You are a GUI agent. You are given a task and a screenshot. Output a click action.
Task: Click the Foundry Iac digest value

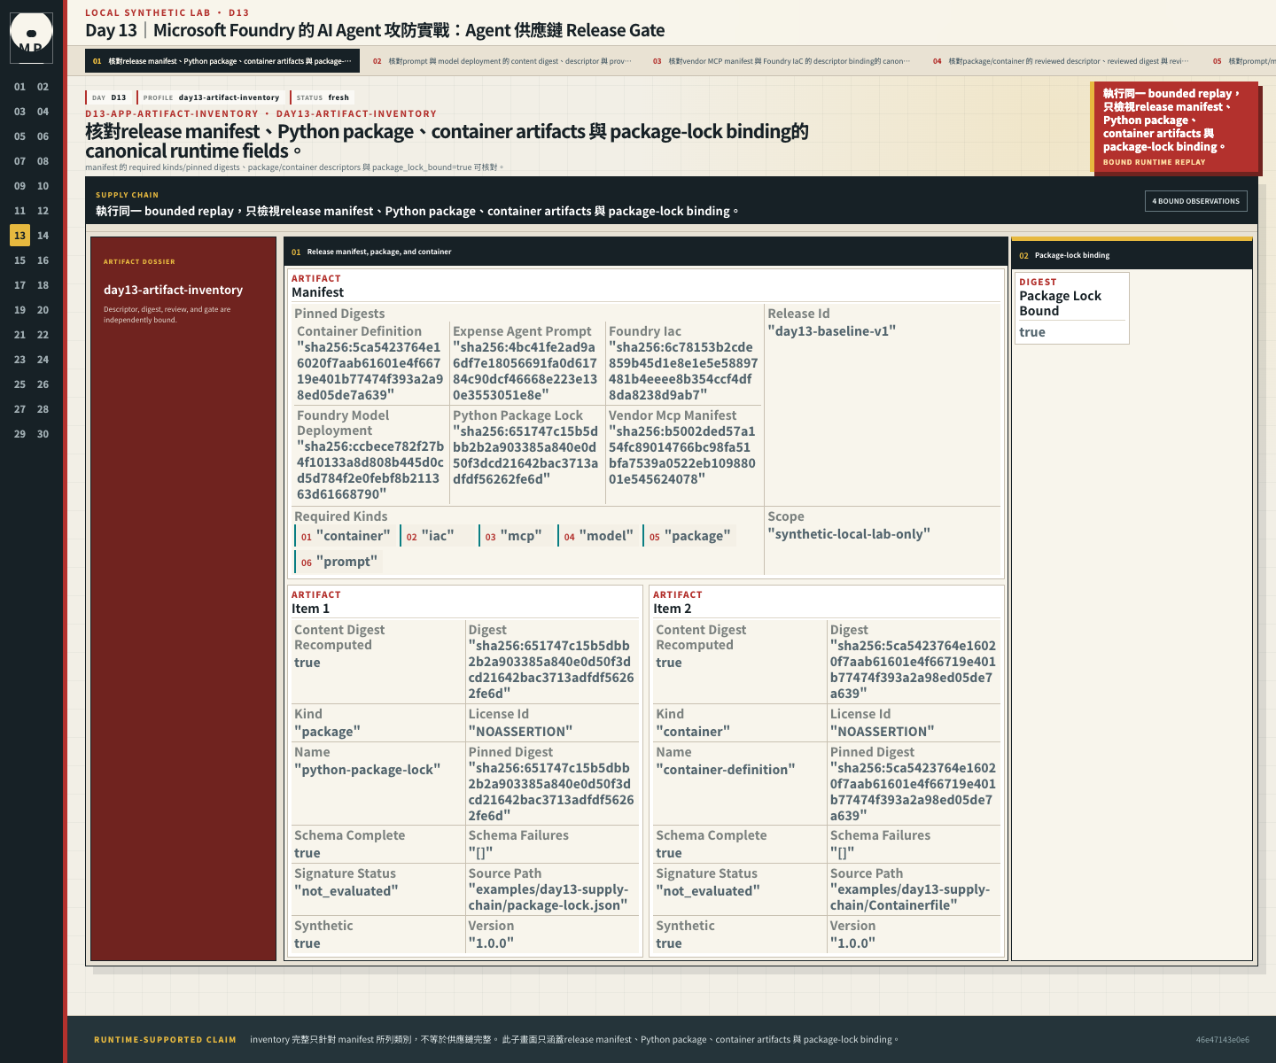click(683, 371)
